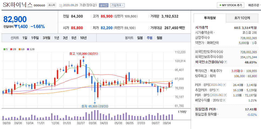261x129 pixels.
Task: Show the 주봉 weekly candle chart
Action: pos(149,38)
